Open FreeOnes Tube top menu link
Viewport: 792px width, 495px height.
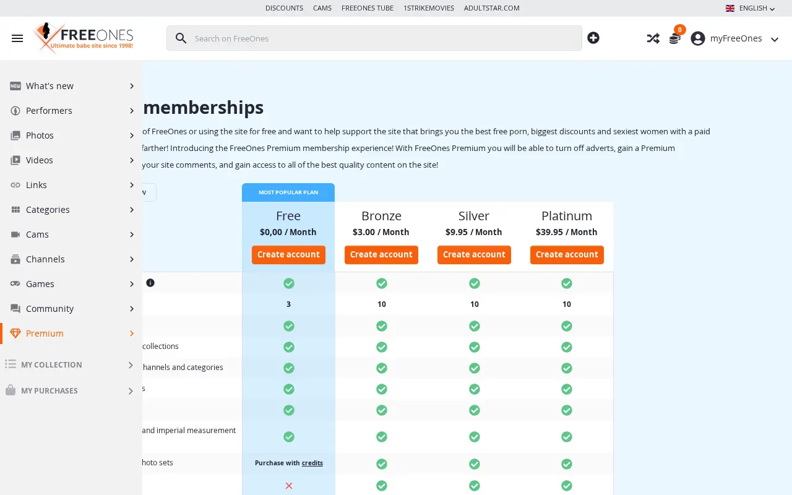(x=368, y=8)
